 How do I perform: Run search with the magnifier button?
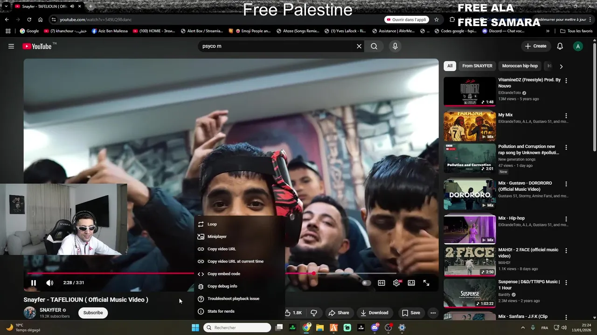374,46
